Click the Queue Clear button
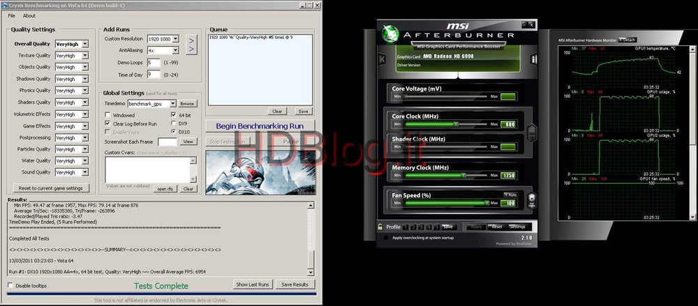Image resolution: width=698 pixels, height=306 pixels. 277,112
